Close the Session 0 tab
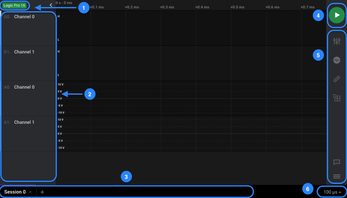 [x=30, y=192]
